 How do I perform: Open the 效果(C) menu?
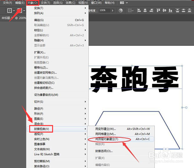coord(70,3)
